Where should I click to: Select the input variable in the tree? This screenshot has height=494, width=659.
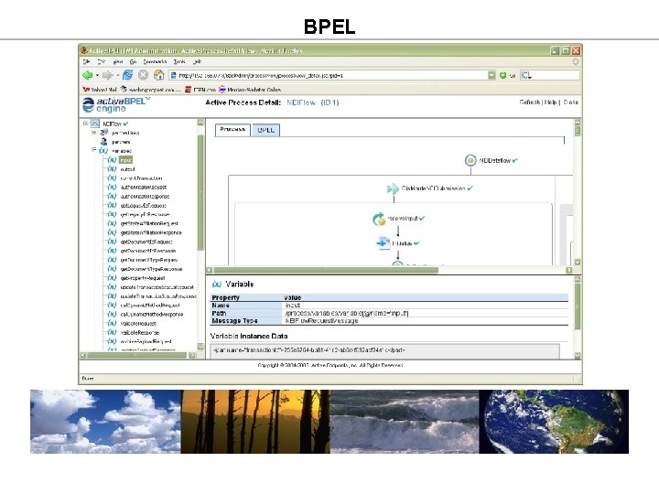click(x=125, y=160)
